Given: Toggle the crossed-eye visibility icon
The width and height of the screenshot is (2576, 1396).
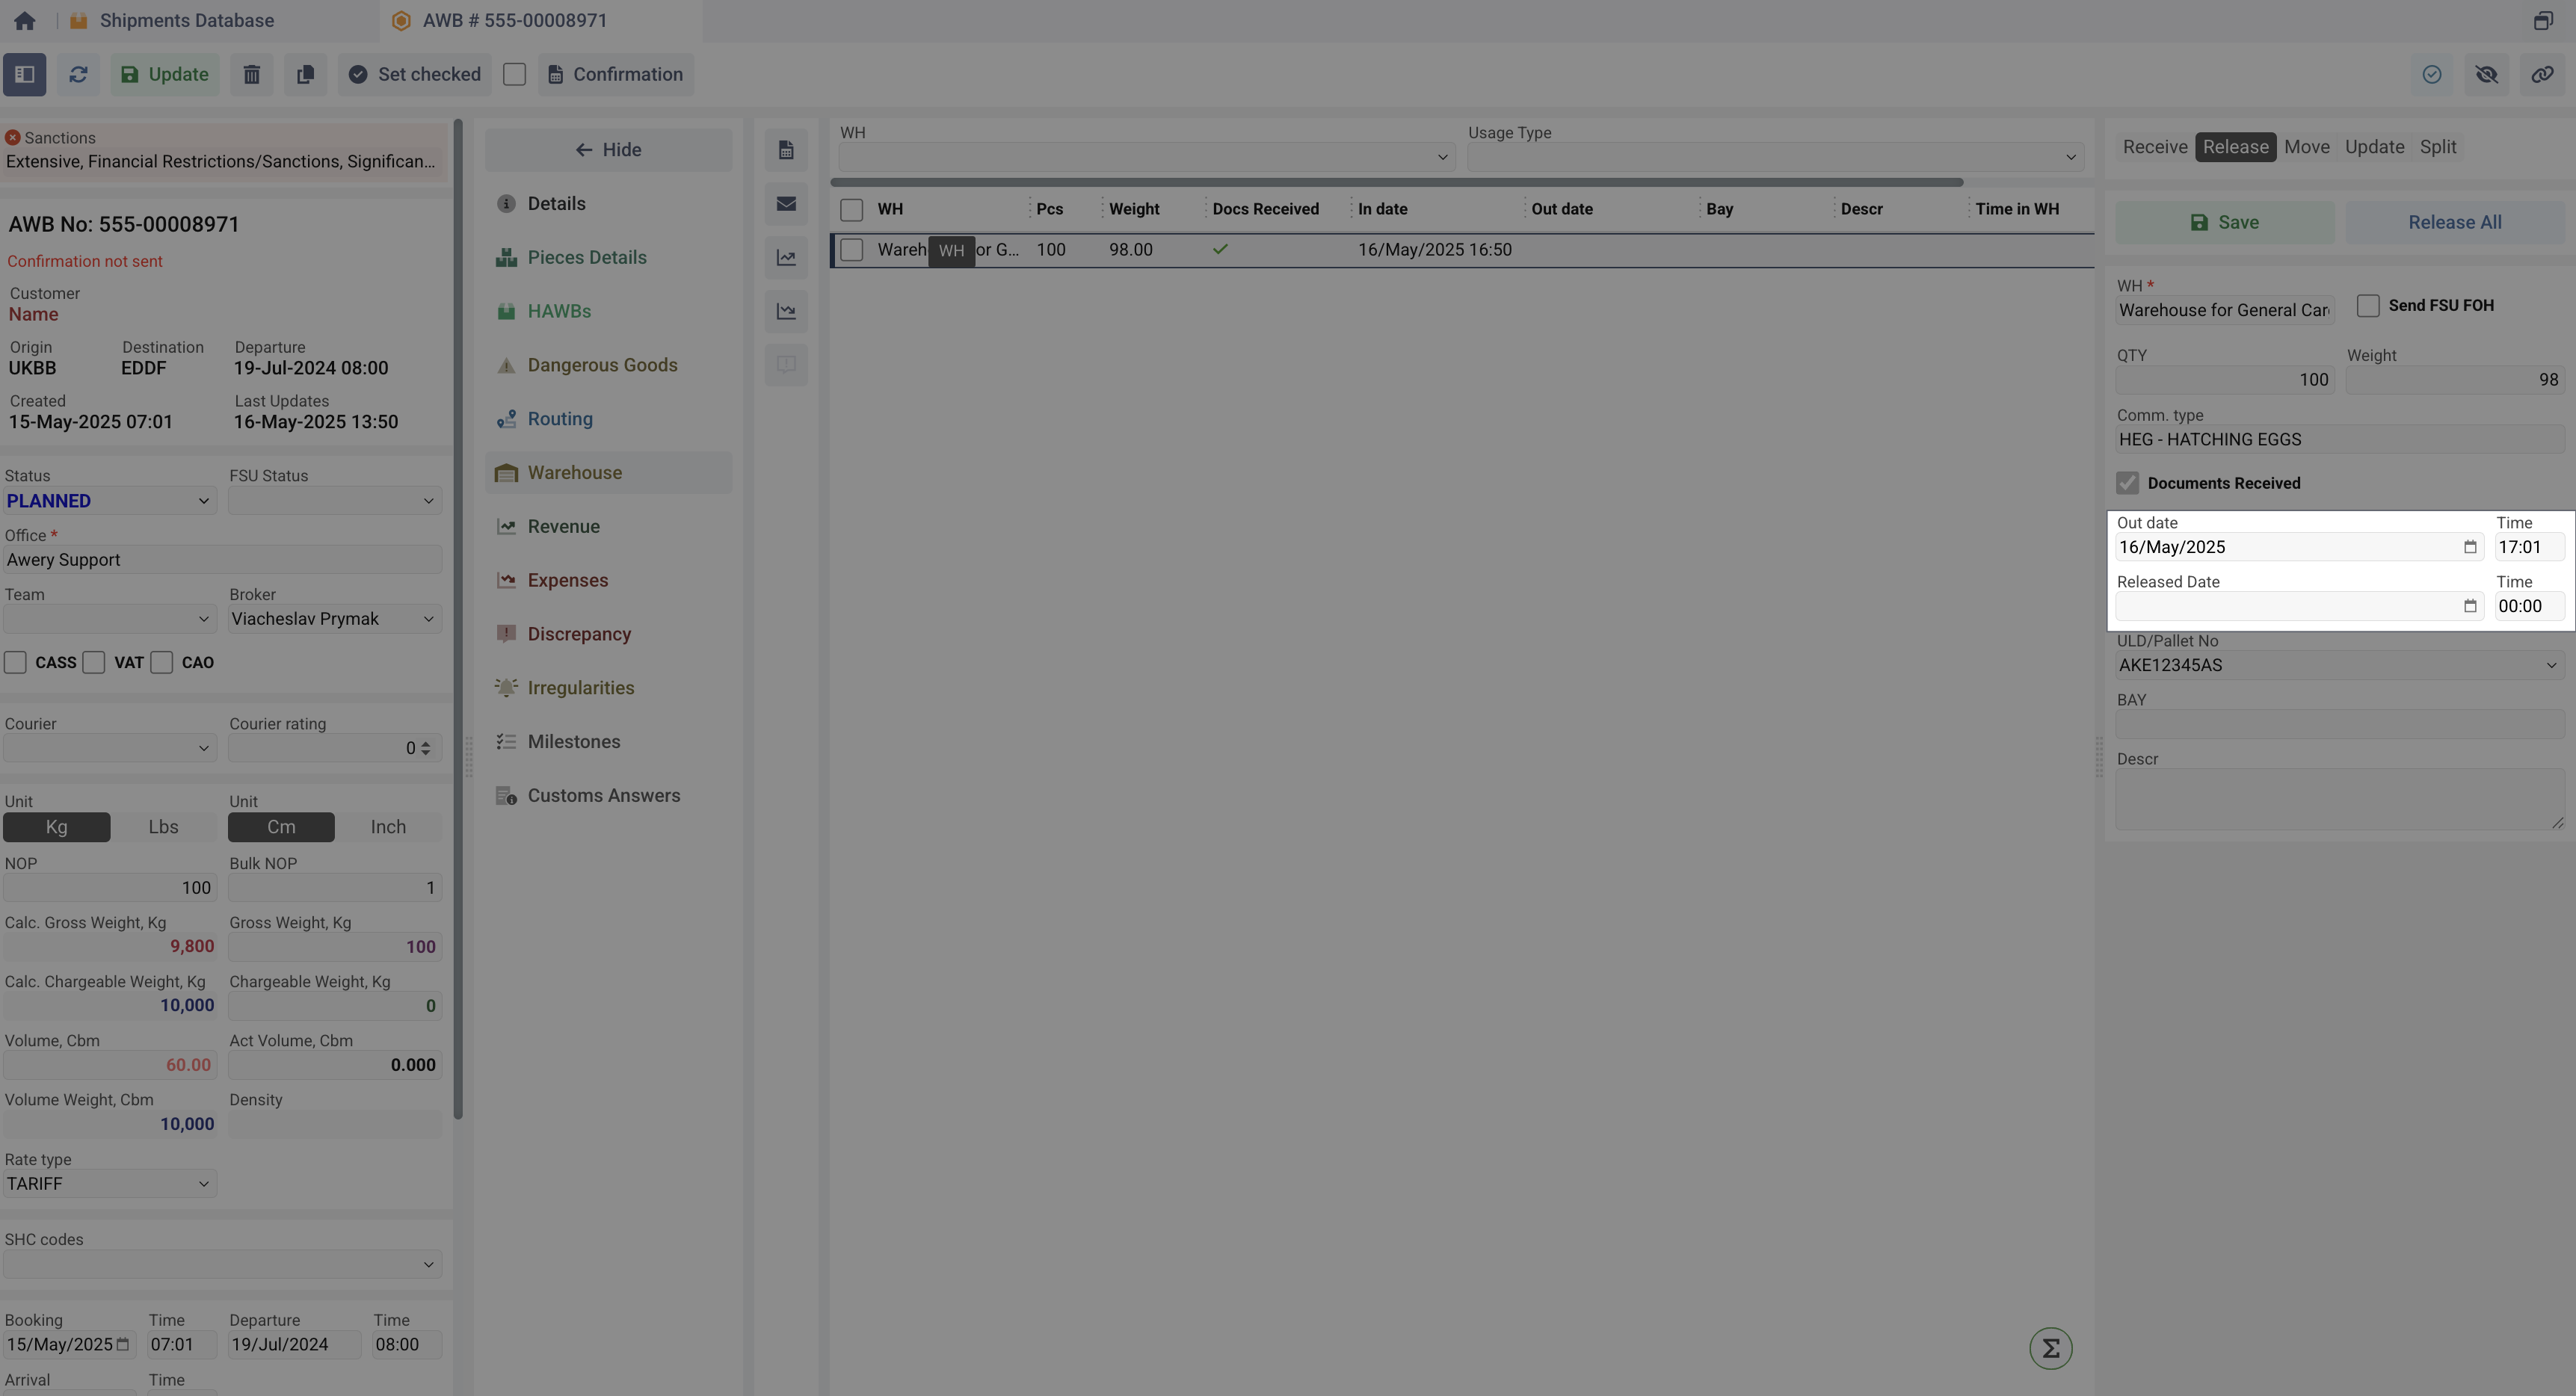Looking at the screenshot, I should click(2487, 75).
